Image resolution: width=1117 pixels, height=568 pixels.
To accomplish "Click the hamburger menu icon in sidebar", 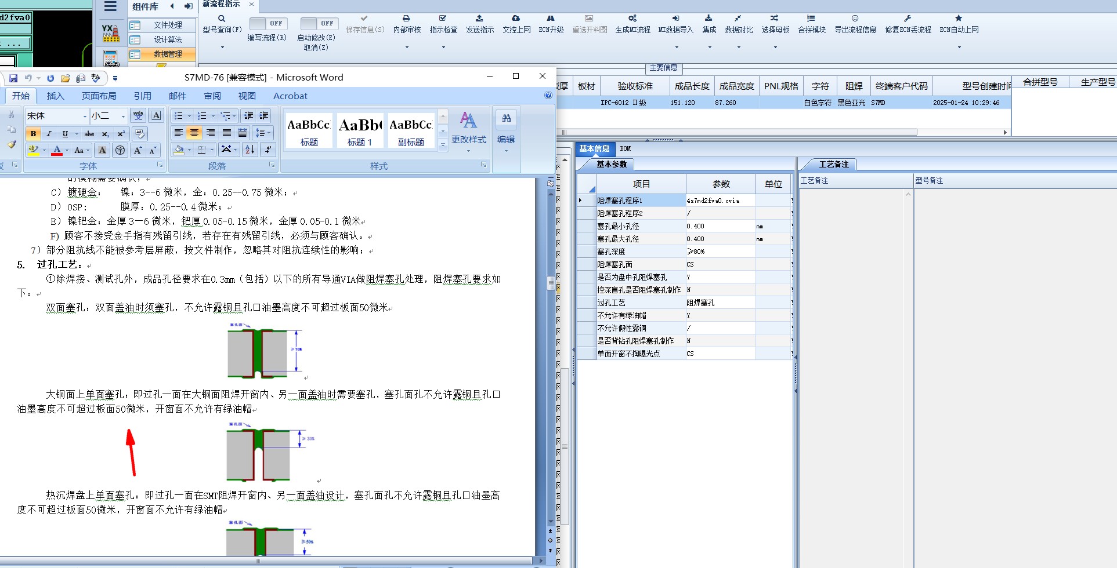I will pyautogui.click(x=110, y=6).
